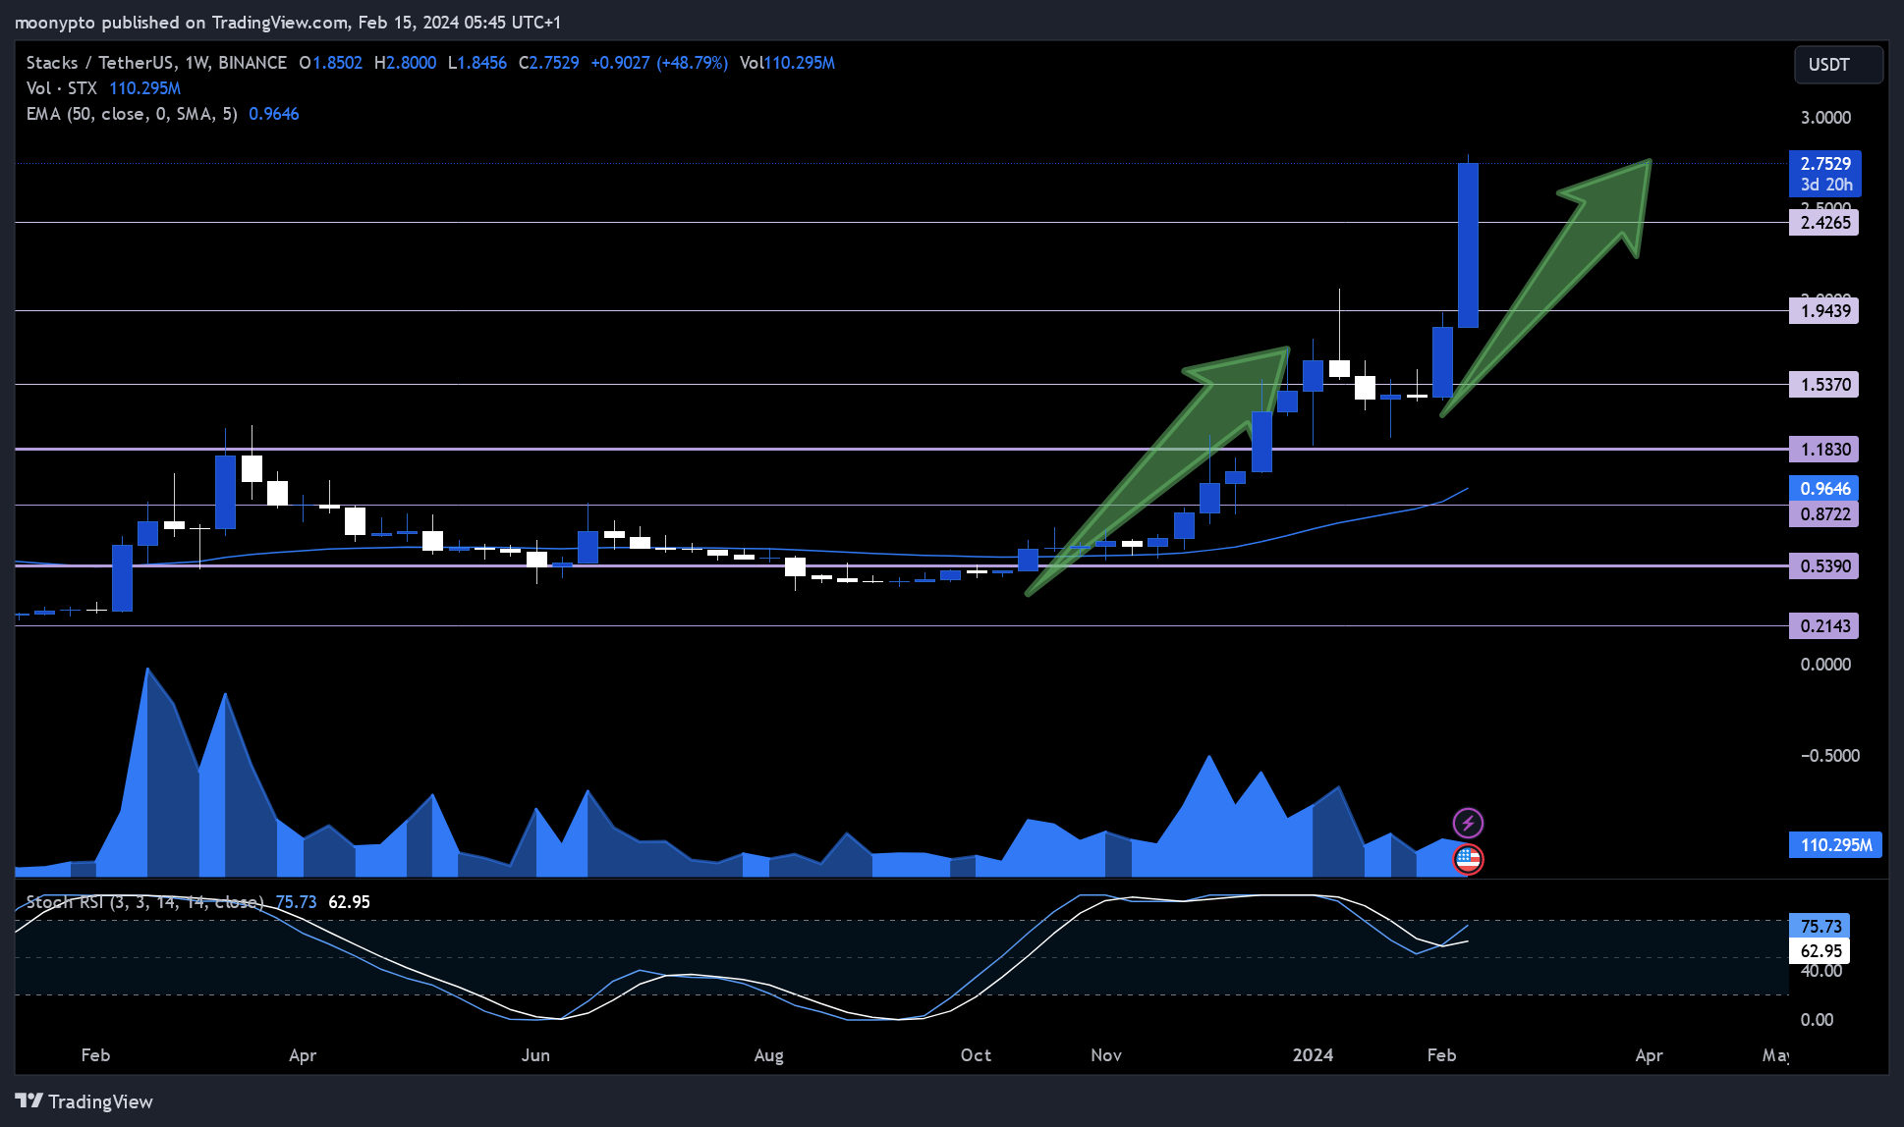Click the volume label 110.295M on axis
The image size is (1904, 1127).
click(x=1835, y=845)
